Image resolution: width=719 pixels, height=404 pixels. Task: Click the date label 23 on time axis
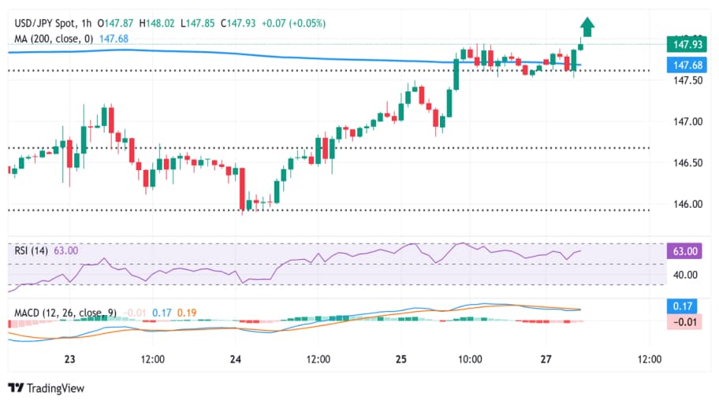point(69,359)
